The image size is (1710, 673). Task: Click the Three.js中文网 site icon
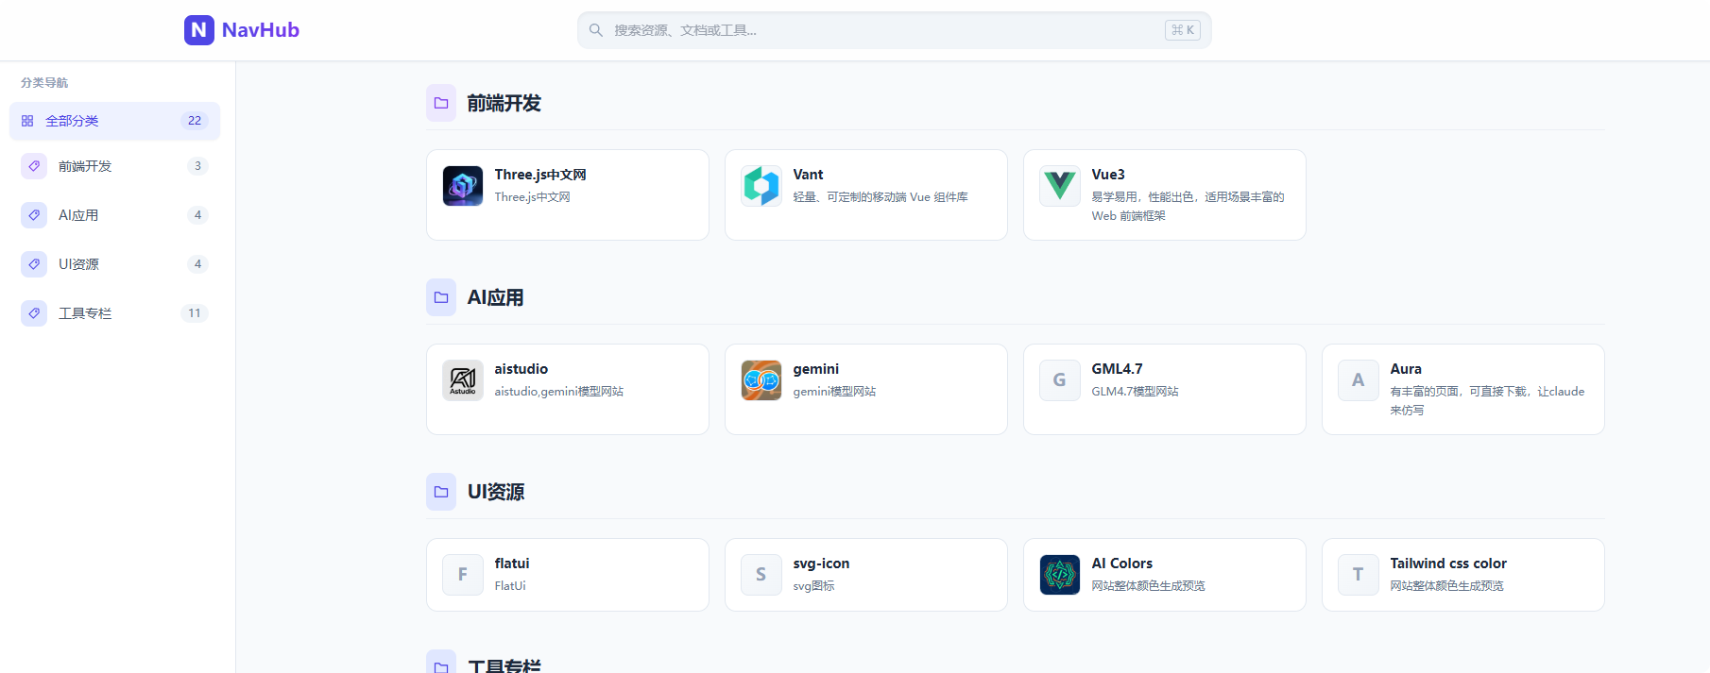click(463, 186)
